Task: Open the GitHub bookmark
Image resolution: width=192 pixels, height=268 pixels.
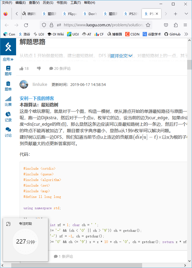Action: (172, 34)
